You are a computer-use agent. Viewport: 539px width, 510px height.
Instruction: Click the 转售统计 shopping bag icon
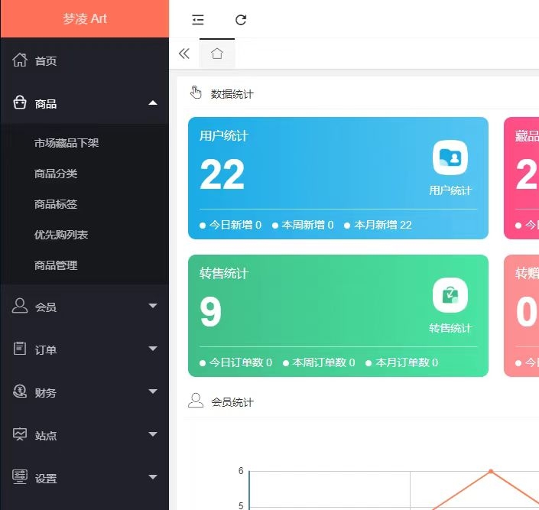[x=450, y=295]
